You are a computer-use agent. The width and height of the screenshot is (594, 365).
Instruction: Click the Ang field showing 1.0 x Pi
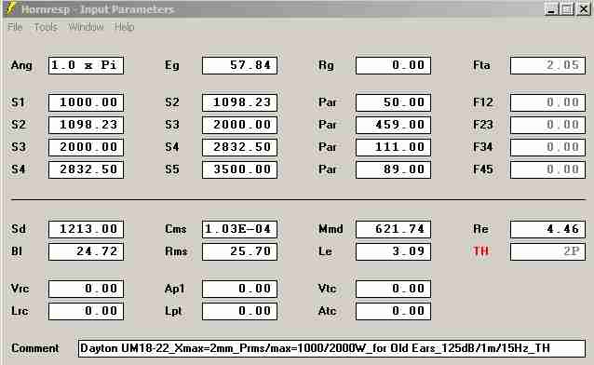[86, 65]
